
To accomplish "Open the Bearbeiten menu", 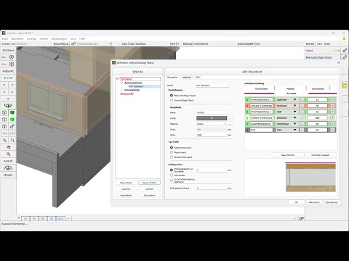I will (17, 38).
